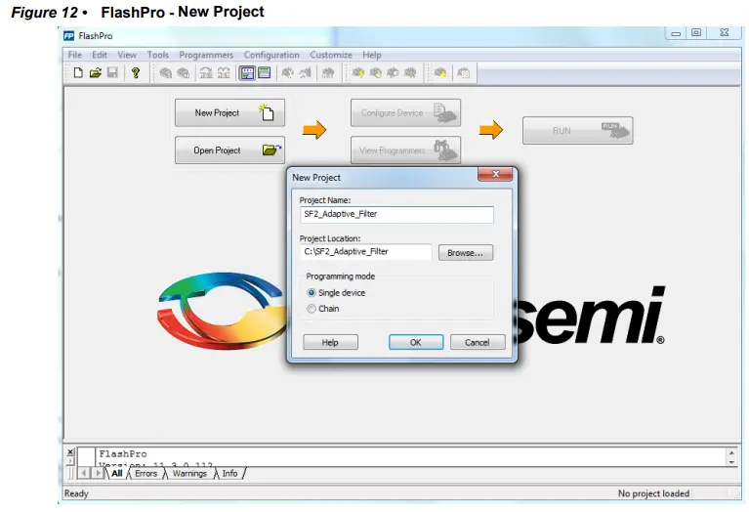Minimize the FlashPro window

[x=676, y=33]
